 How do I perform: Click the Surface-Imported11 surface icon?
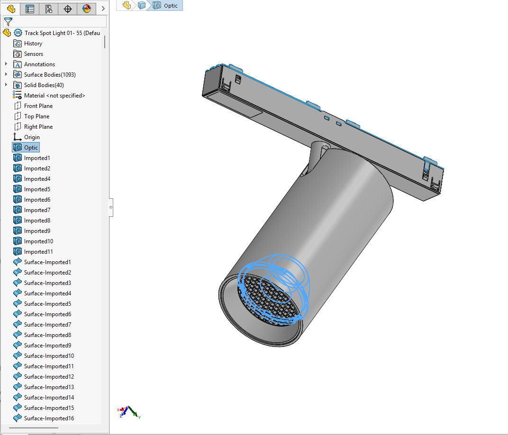click(18, 366)
